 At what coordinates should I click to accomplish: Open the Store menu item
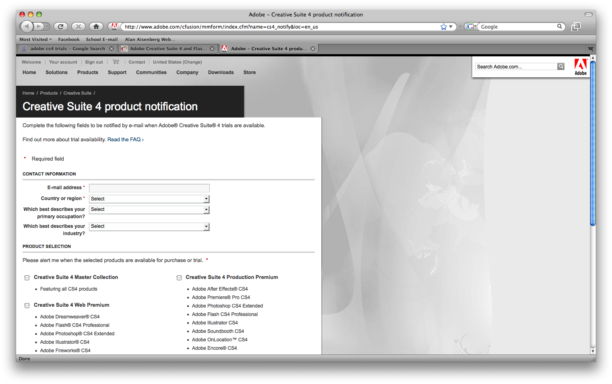pos(250,72)
